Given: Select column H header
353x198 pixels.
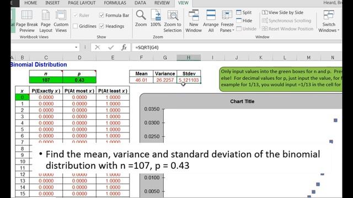Looking at the screenshot, I should click(x=189, y=58).
